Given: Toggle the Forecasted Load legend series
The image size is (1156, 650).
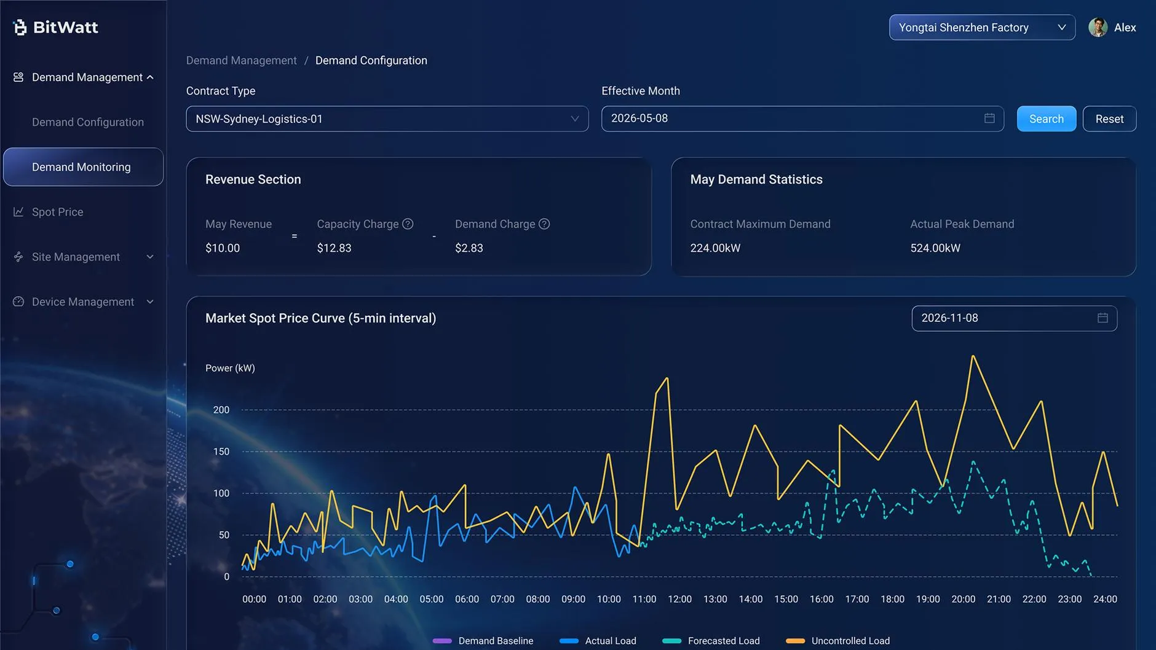Looking at the screenshot, I should pos(711,640).
